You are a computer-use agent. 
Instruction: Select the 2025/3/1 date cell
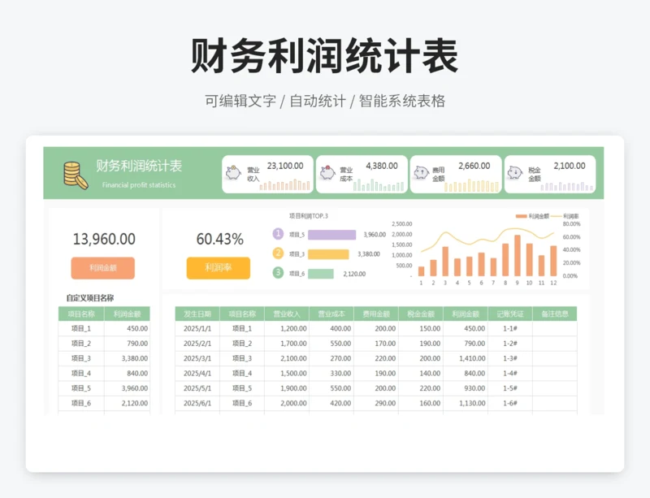pos(197,358)
